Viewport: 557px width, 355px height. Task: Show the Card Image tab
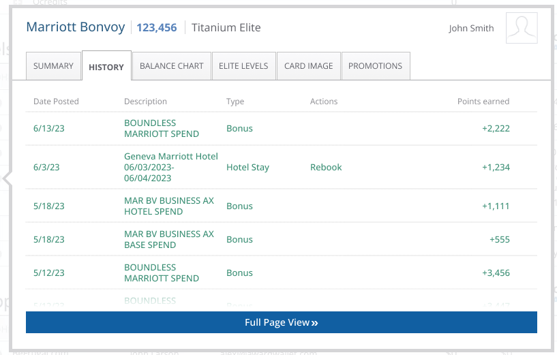(308, 66)
